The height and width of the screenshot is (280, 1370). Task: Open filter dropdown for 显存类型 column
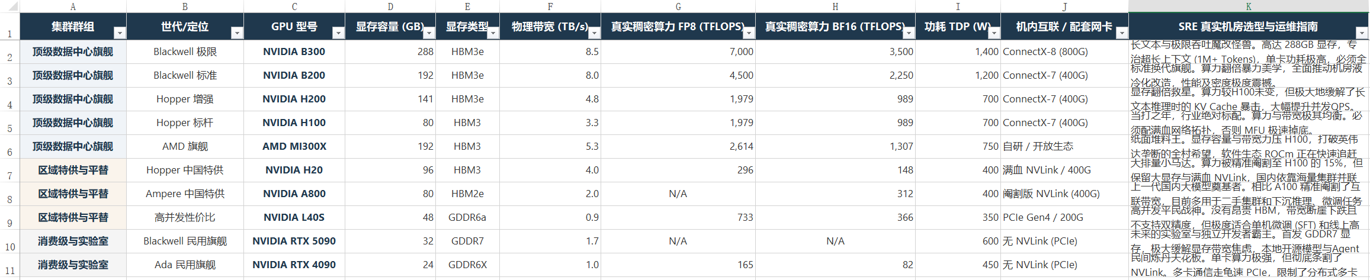click(493, 33)
